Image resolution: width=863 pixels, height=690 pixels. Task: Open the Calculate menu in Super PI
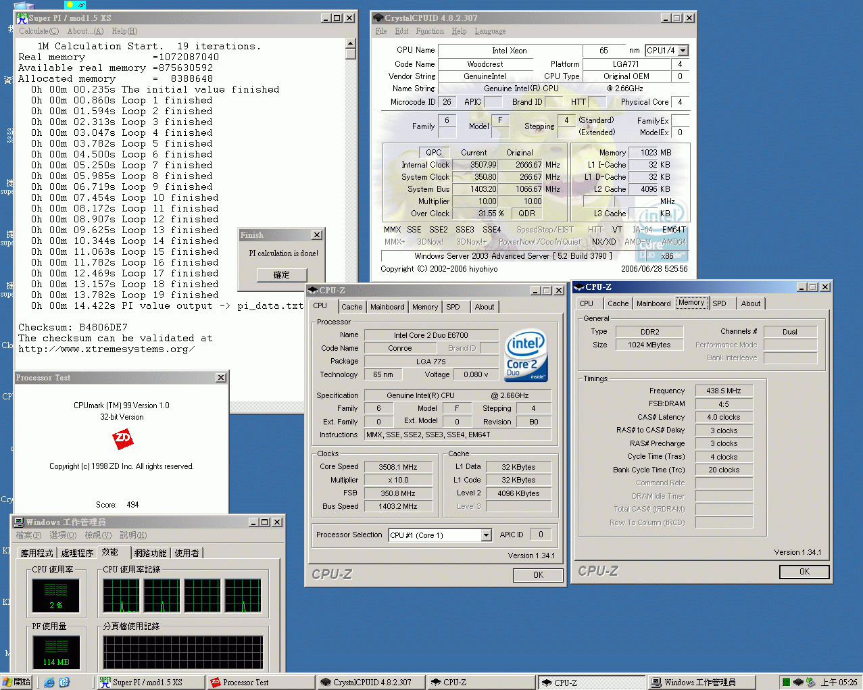[x=39, y=31]
